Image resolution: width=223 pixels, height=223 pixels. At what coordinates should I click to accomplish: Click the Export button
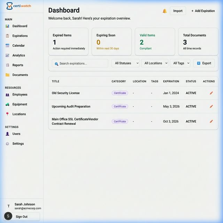coord(204,63)
